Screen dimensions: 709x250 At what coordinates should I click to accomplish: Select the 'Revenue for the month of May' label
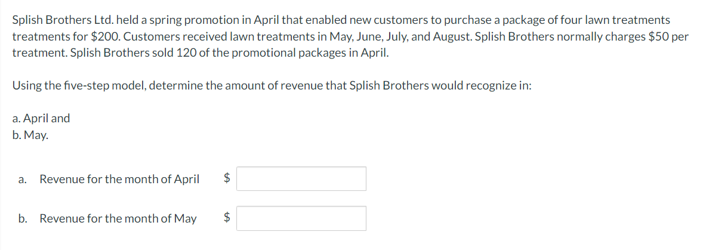tap(118, 219)
